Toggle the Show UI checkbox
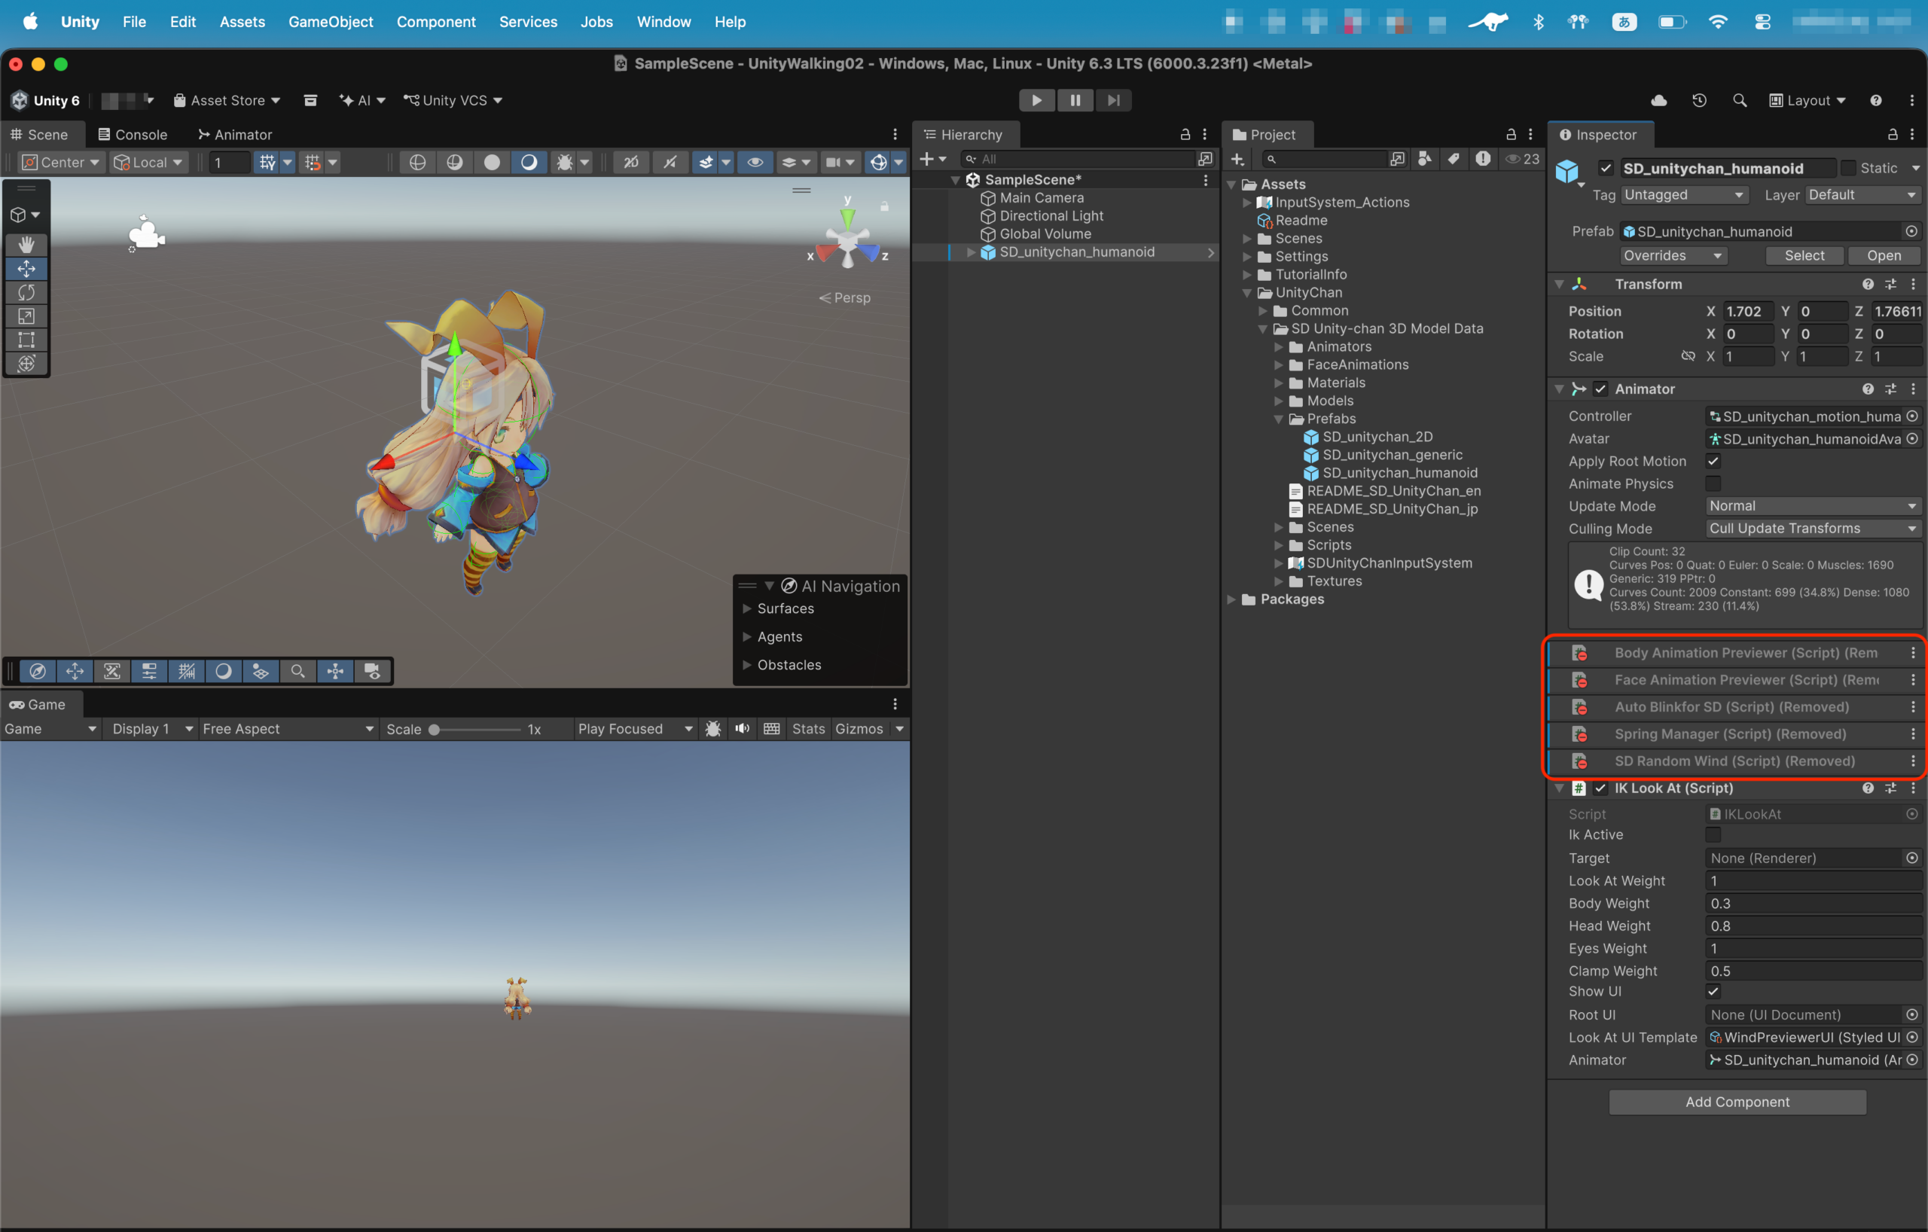This screenshot has width=1928, height=1232. [x=1713, y=991]
